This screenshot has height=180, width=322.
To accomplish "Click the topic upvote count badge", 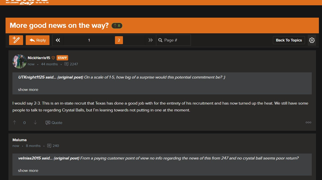I will pyautogui.click(x=117, y=26).
